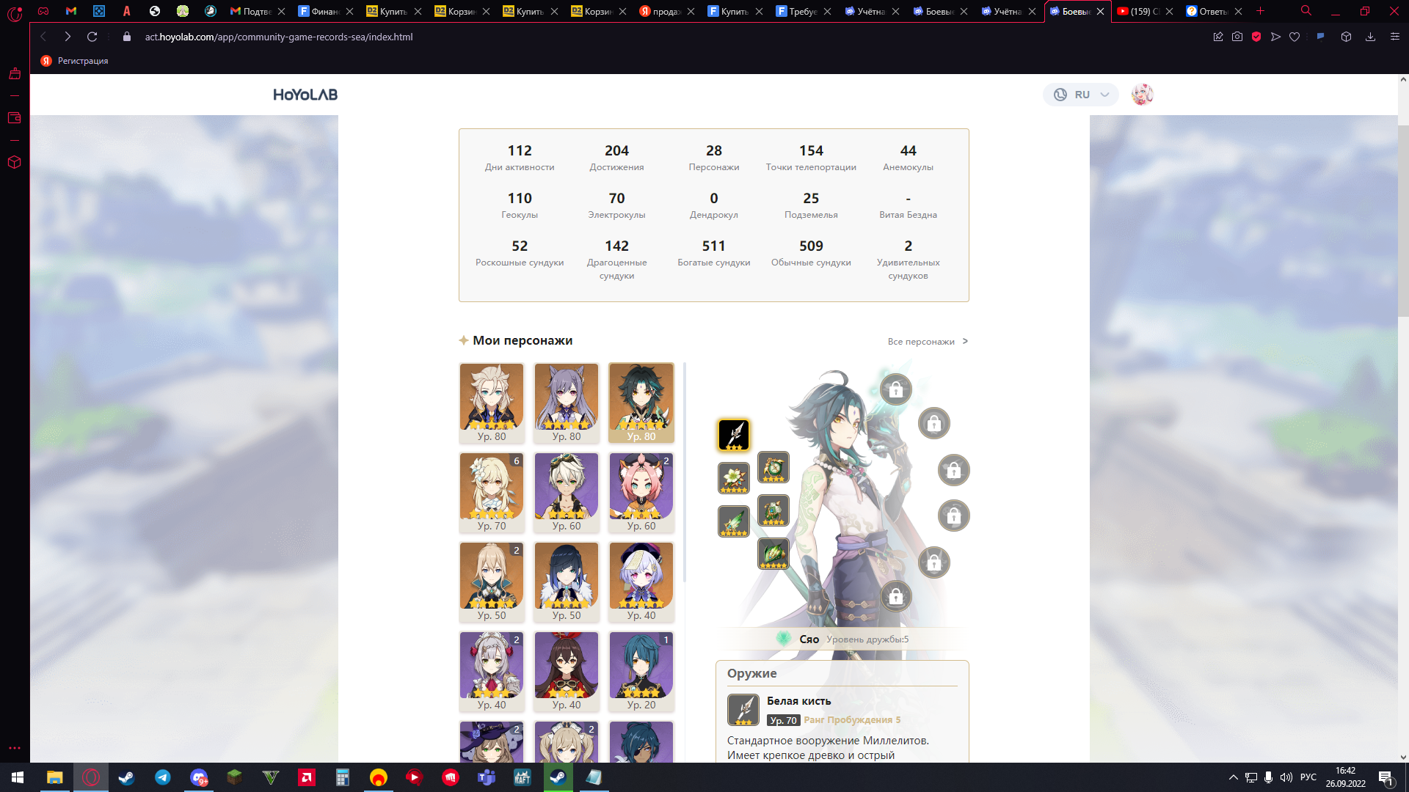This screenshot has height=792, width=1409.
Task: Select the pink-haired Ур. 60 character card
Action: (x=641, y=492)
